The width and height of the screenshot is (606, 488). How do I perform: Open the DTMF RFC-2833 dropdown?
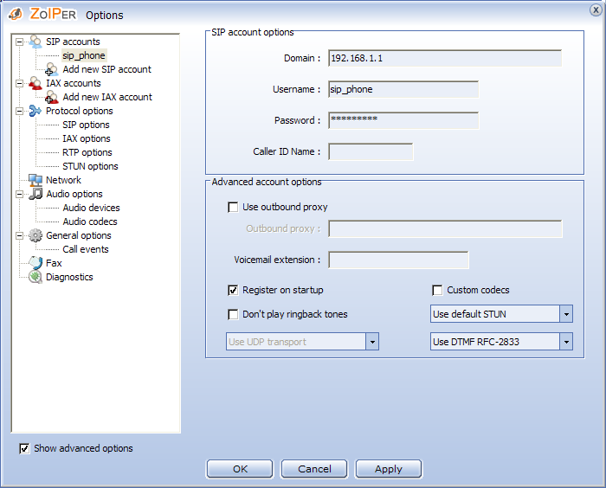566,342
